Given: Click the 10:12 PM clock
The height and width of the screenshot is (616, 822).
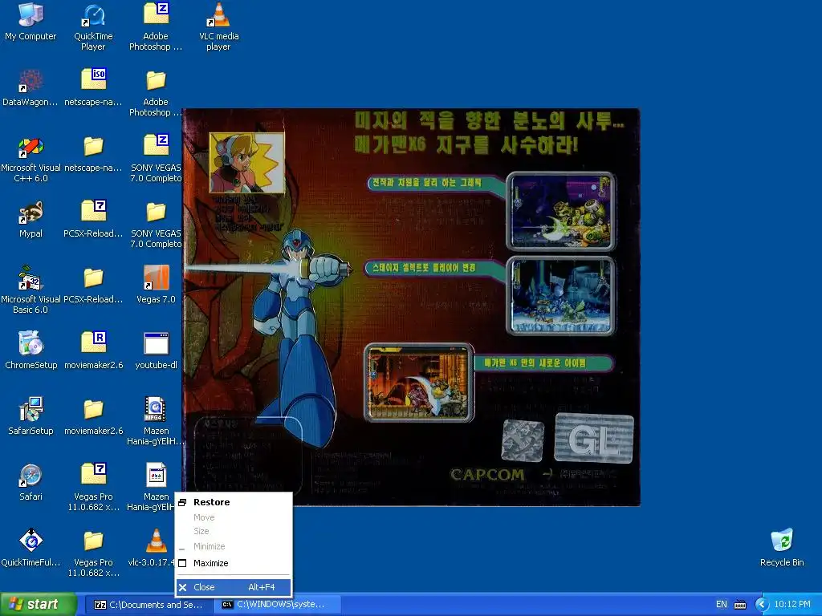Looking at the screenshot, I should [792, 605].
